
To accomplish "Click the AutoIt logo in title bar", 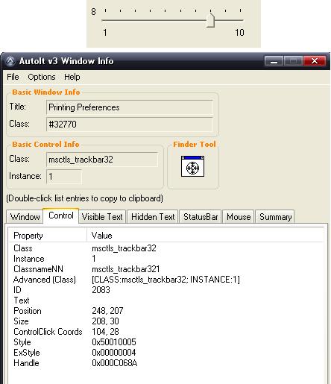I will [x=10, y=61].
